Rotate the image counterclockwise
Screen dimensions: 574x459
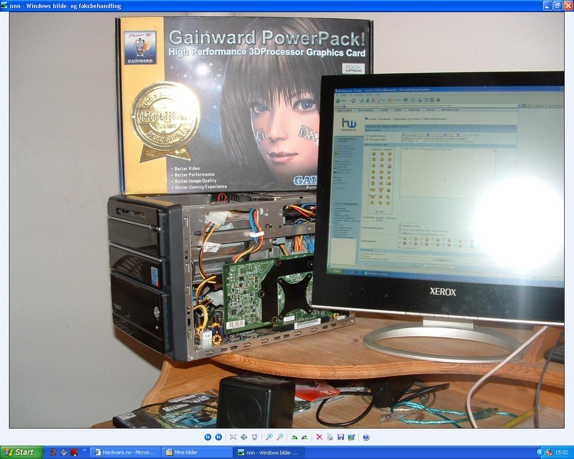click(x=305, y=437)
